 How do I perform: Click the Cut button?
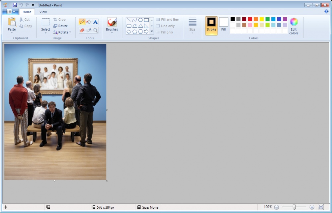tap(25, 20)
